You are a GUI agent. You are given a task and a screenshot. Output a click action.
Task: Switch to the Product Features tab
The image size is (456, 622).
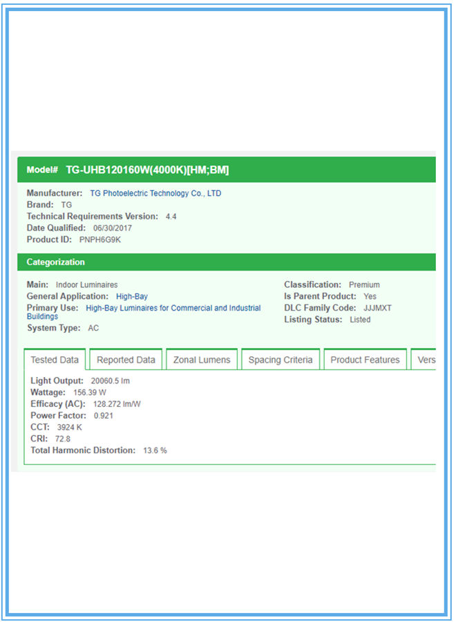click(x=365, y=359)
